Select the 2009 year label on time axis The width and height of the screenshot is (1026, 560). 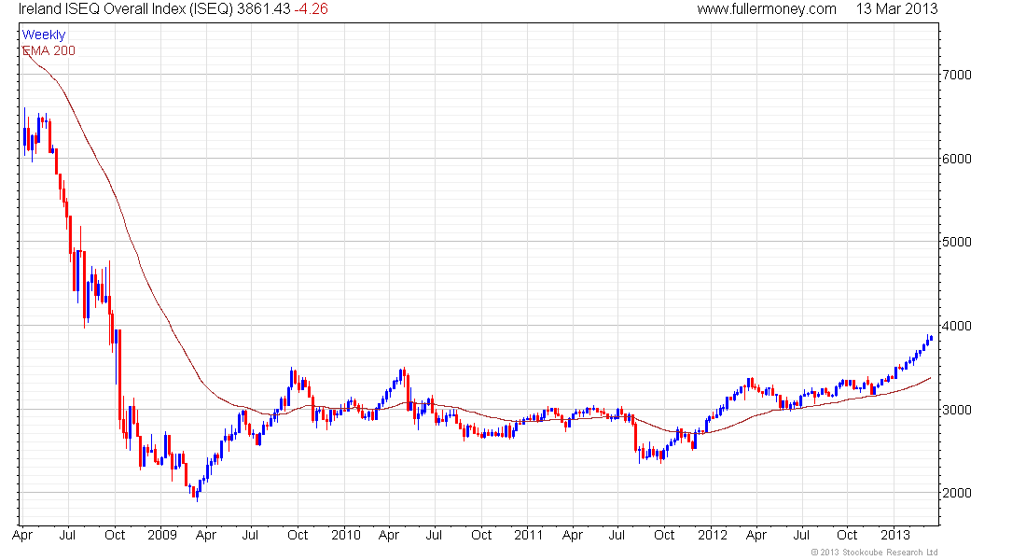(162, 535)
